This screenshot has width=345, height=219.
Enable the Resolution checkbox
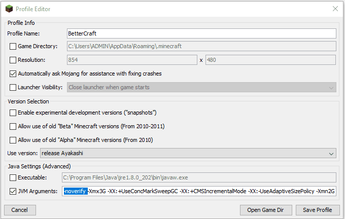(13, 60)
